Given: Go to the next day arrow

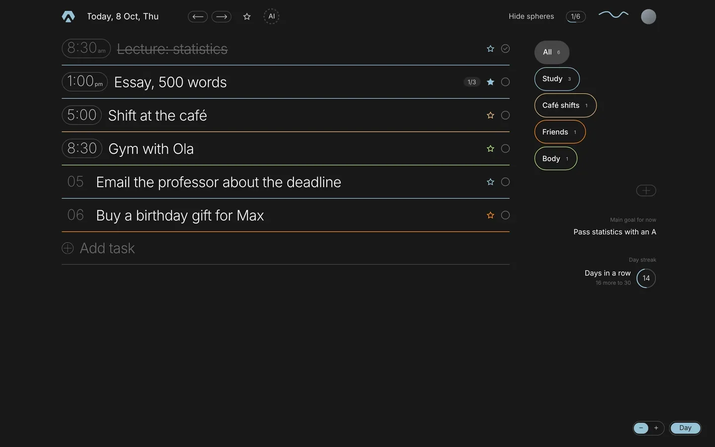Looking at the screenshot, I should 221,16.
